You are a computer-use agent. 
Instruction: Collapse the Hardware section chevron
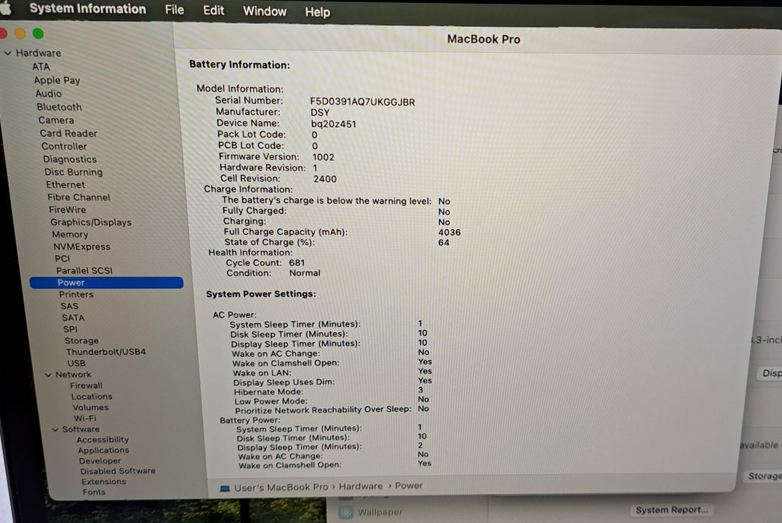[7, 52]
